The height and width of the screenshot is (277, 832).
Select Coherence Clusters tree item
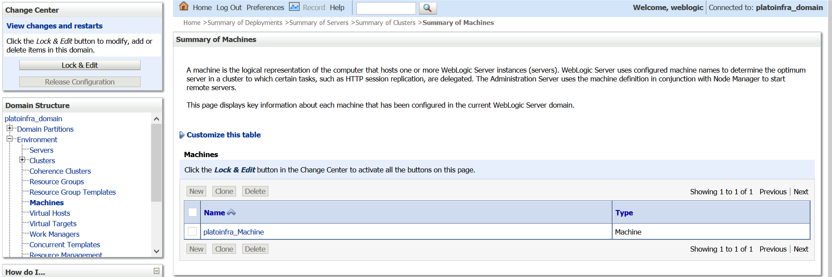[60, 171]
